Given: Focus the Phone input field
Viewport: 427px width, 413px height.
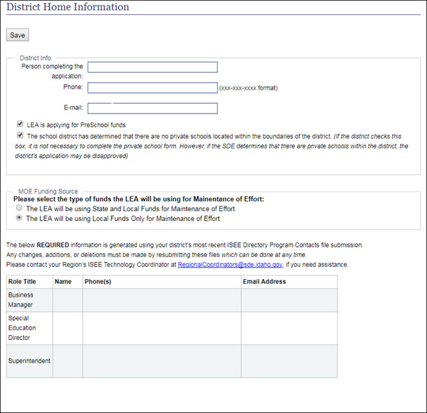Looking at the screenshot, I should 152,88.
